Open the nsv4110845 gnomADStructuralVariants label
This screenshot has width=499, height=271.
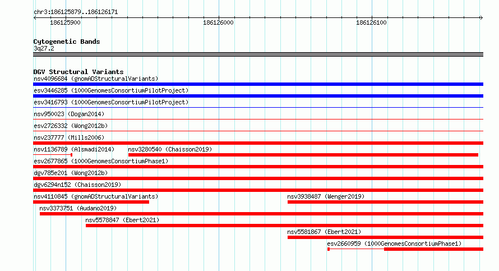96,196
